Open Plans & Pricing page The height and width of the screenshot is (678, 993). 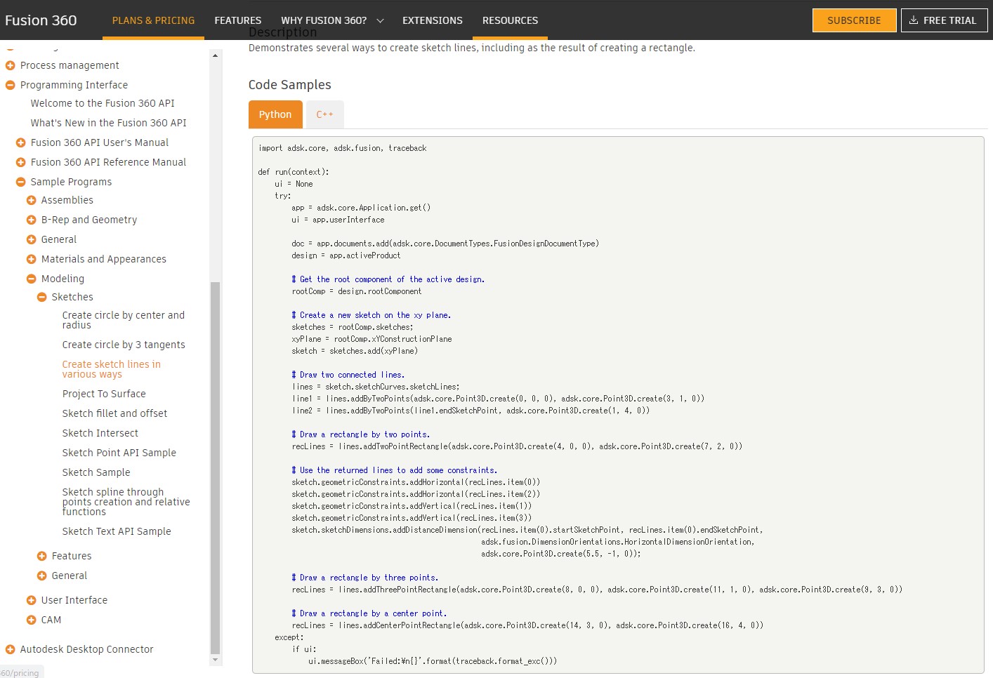click(x=154, y=20)
